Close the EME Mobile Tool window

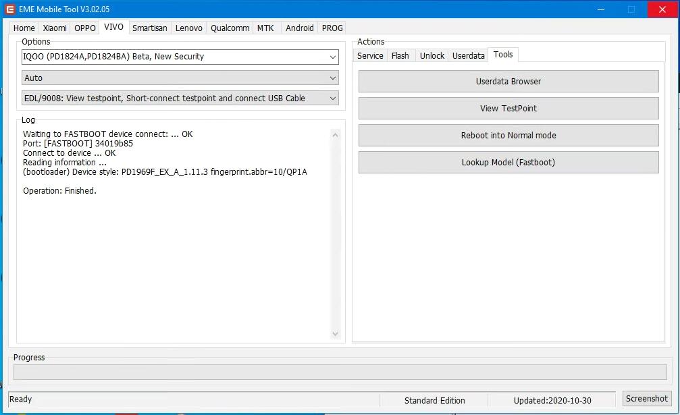point(662,9)
